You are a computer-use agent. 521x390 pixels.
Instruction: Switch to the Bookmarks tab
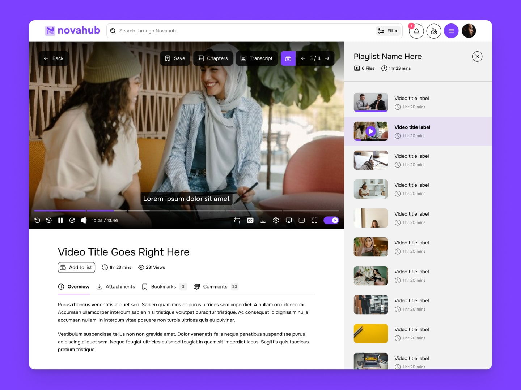click(164, 287)
